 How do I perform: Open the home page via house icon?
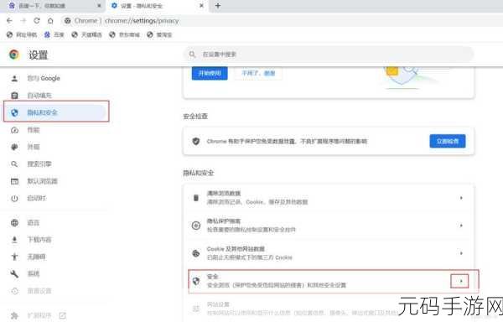pos(50,20)
